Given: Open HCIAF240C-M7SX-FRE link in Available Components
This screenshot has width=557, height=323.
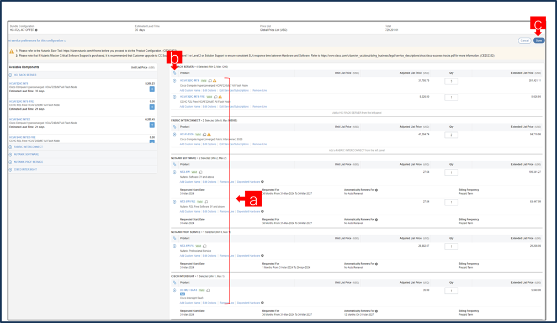Looking at the screenshot, I should click(x=23, y=137).
